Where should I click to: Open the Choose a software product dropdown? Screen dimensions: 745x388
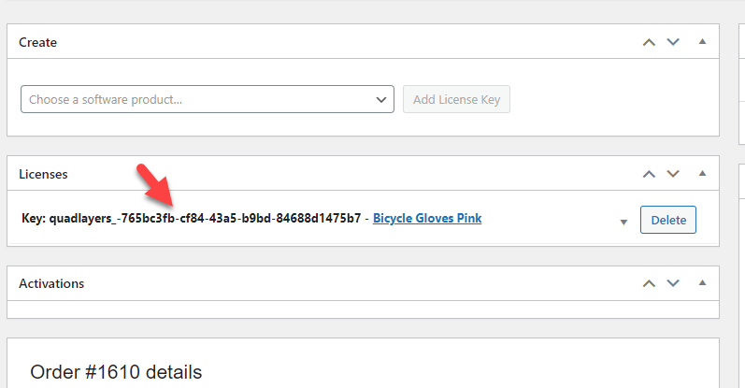(208, 99)
